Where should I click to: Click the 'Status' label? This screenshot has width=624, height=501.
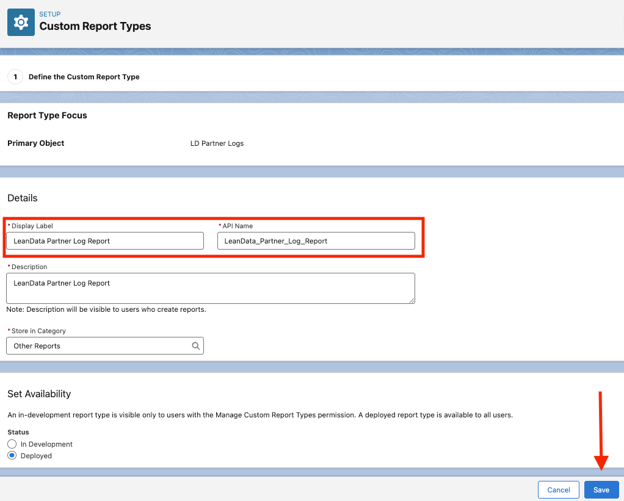[18, 432]
